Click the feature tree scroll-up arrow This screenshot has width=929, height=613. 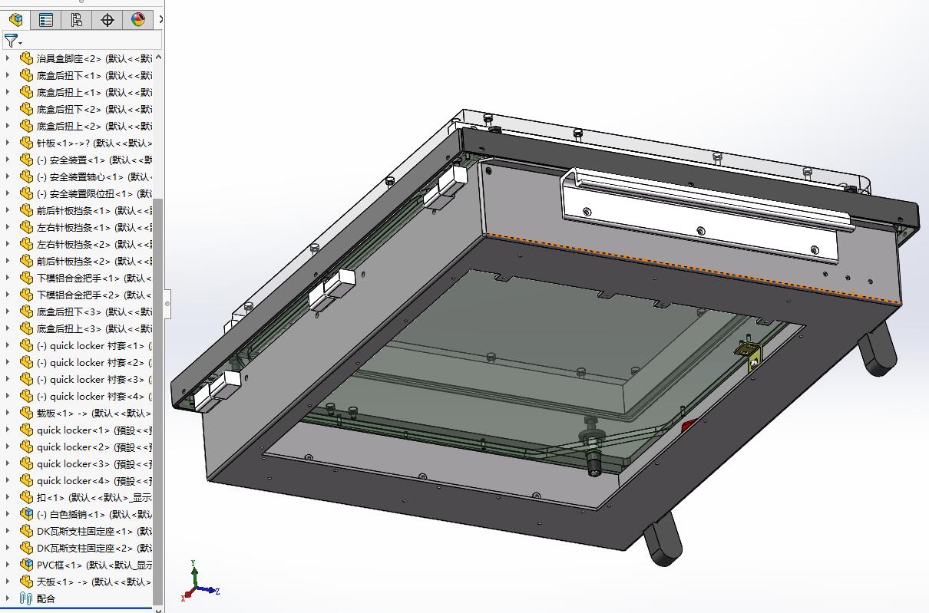tap(158, 58)
